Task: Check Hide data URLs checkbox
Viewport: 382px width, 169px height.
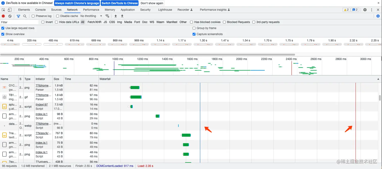Action: [x=57, y=22]
